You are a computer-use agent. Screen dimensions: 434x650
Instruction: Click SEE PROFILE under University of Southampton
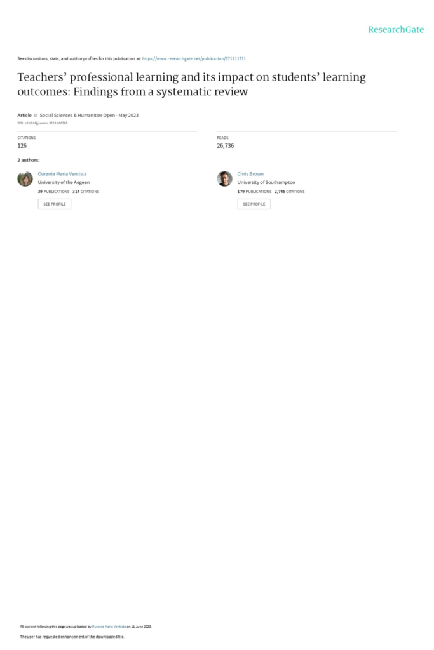[254, 204]
